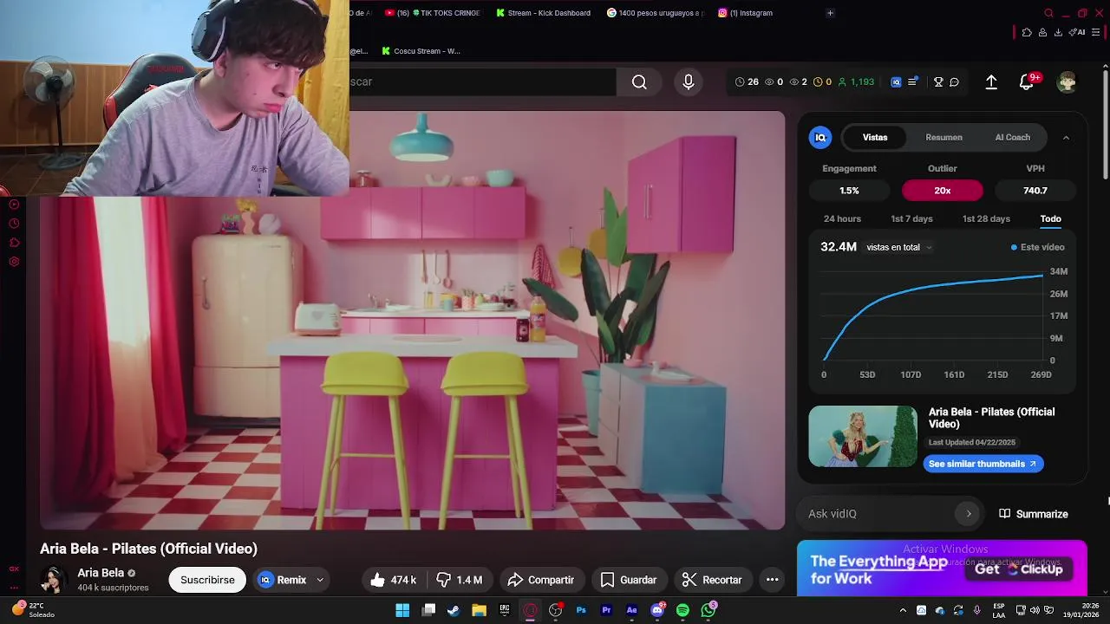Open Spotify from the taskbar
Viewport: 1110px width, 624px height.
click(x=682, y=610)
